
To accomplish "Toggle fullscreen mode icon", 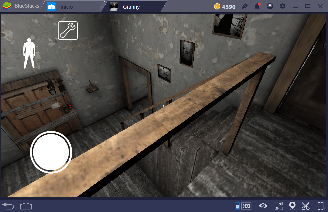I will click(x=279, y=206).
